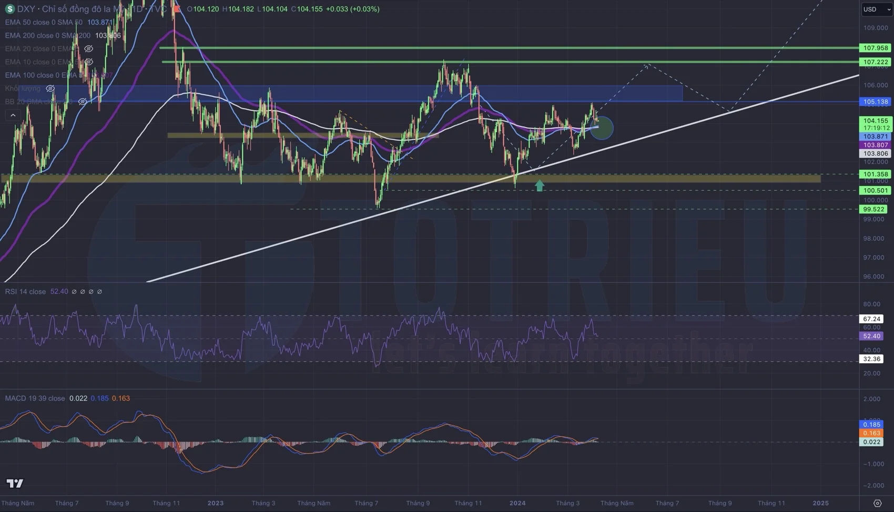894x512 pixels.
Task: Click the green up-arrow buy marker on the chart
Action: 539,185
